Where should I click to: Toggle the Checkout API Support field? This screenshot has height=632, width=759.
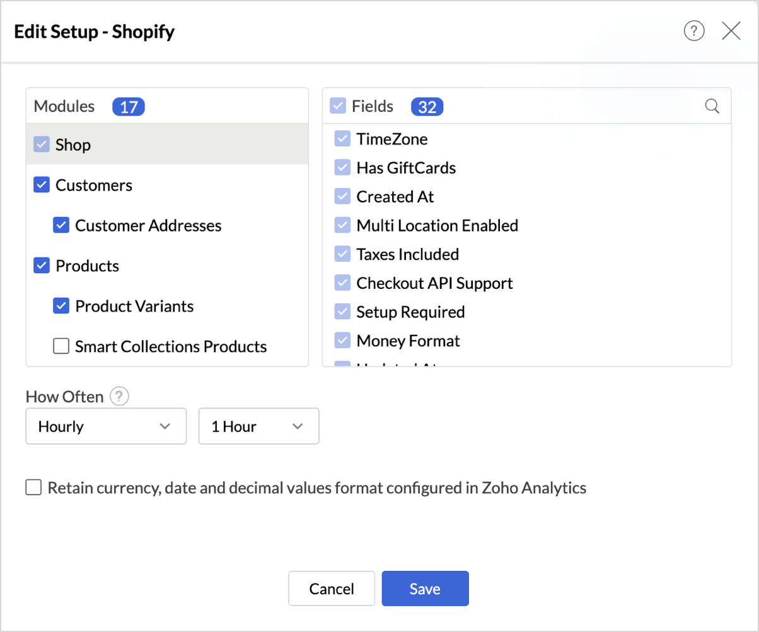(342, 283)
